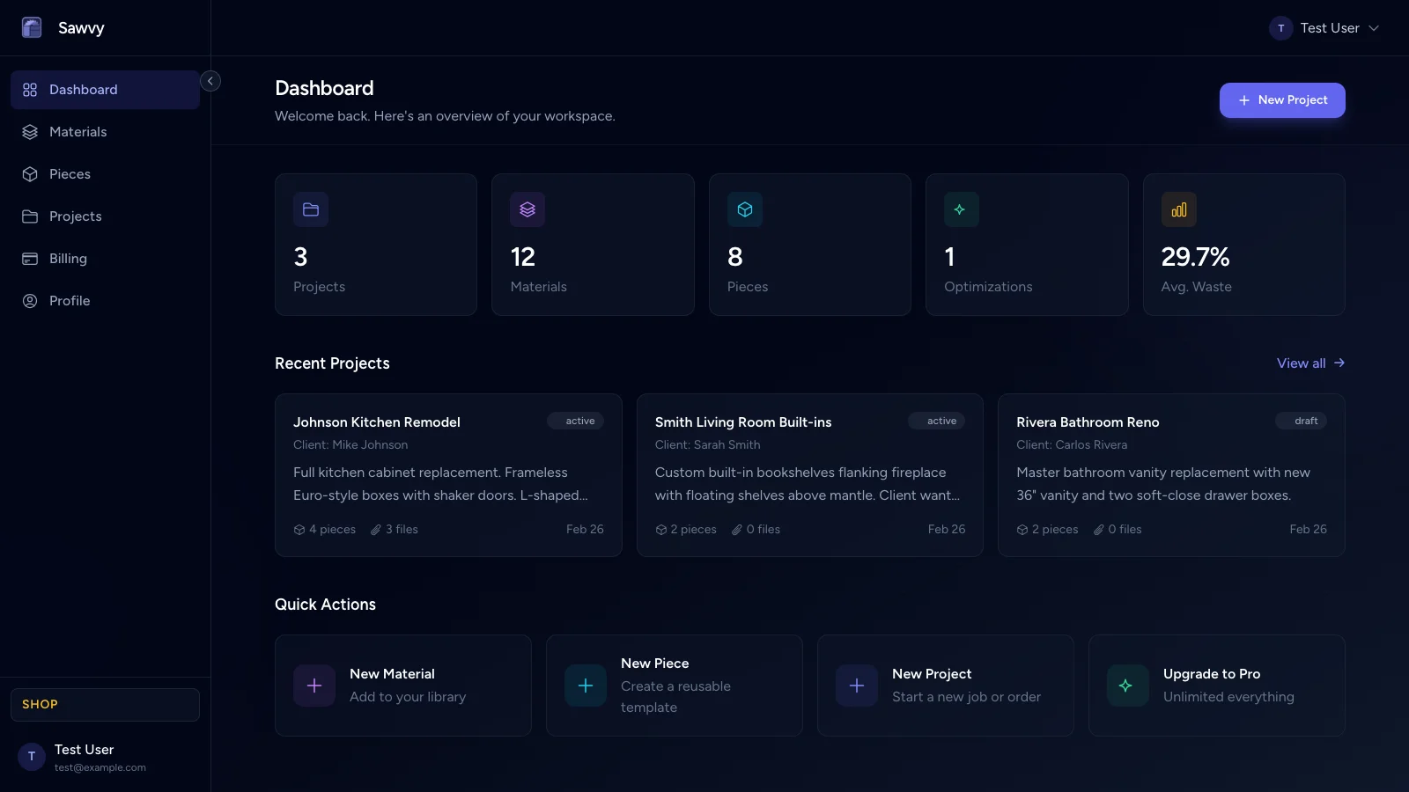
Task: Switch to the Dashboard section
Action: point(83,89)
